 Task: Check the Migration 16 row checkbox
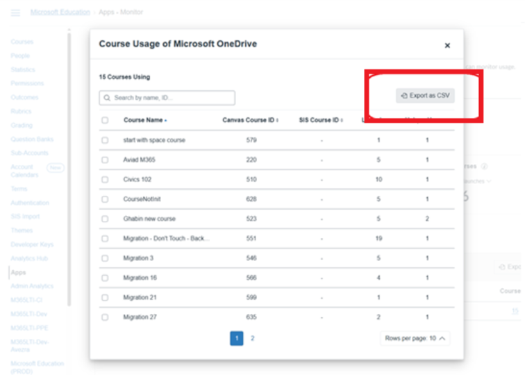click(105, 278)
